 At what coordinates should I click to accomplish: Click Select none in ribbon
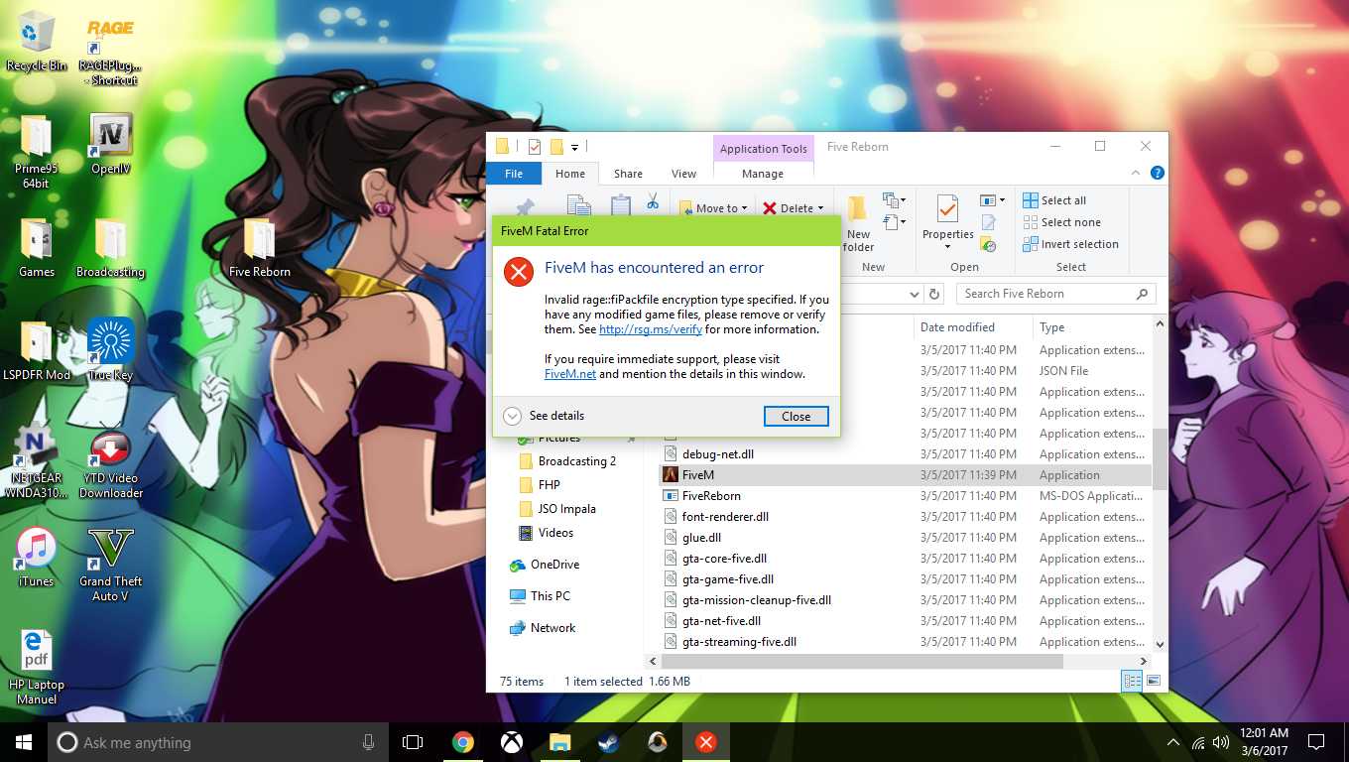(1061, 222)
